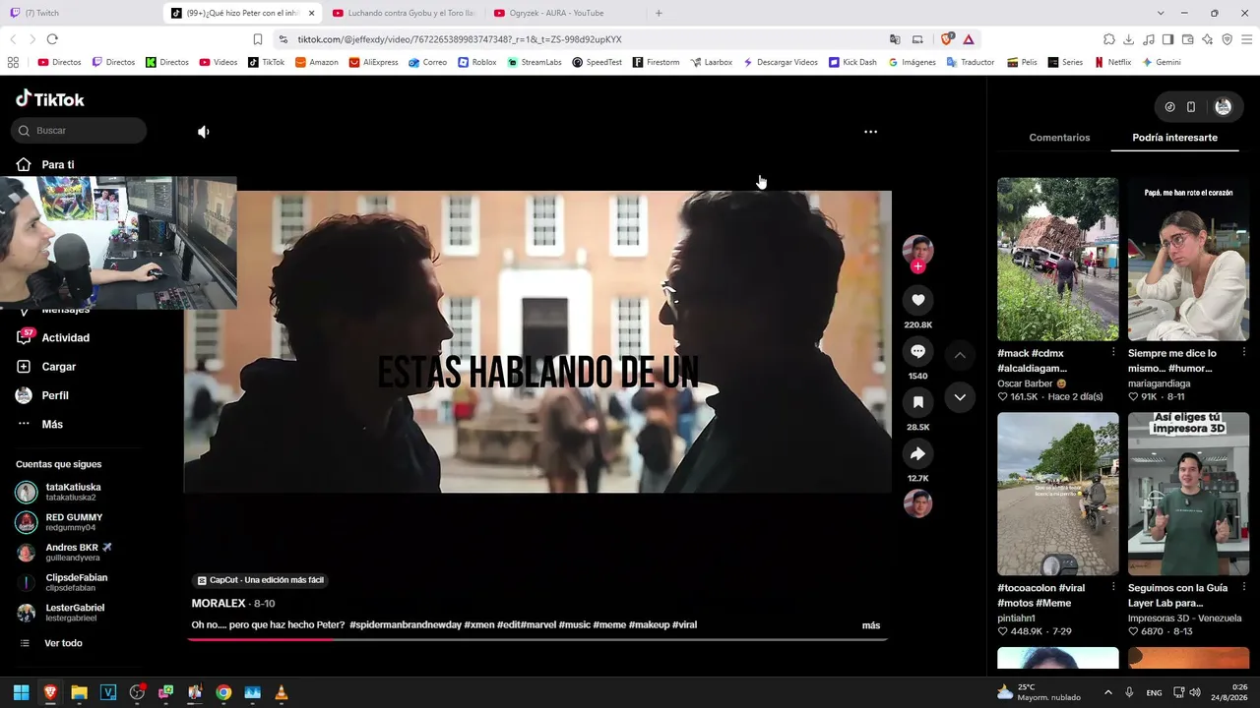Click the TikTok logo
Viewport: 1260px width, 708px height.
(50, 98)
